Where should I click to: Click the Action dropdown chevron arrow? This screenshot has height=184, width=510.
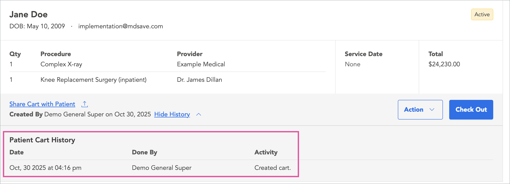[432, 110]
